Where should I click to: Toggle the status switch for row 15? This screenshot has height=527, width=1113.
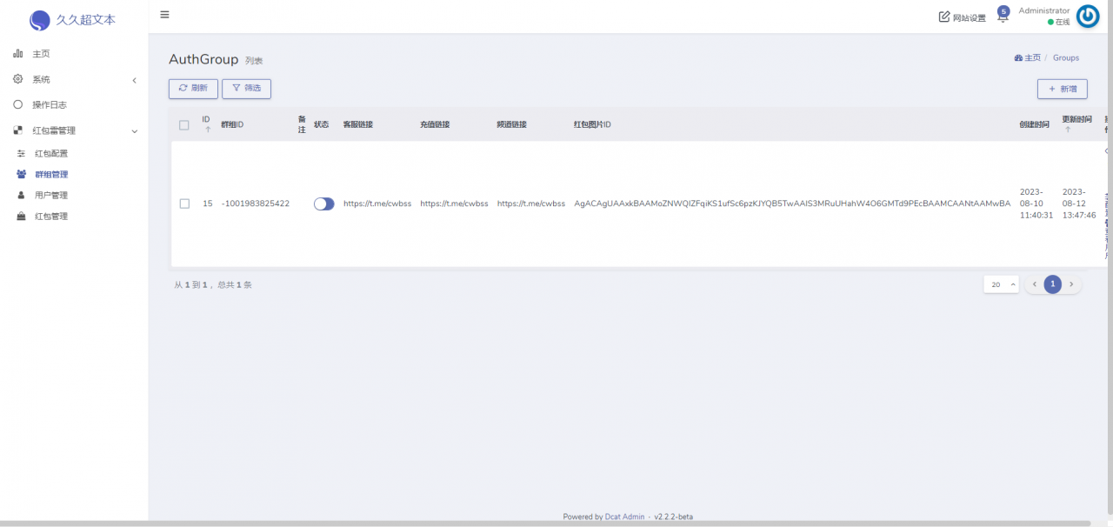[324, 203]
